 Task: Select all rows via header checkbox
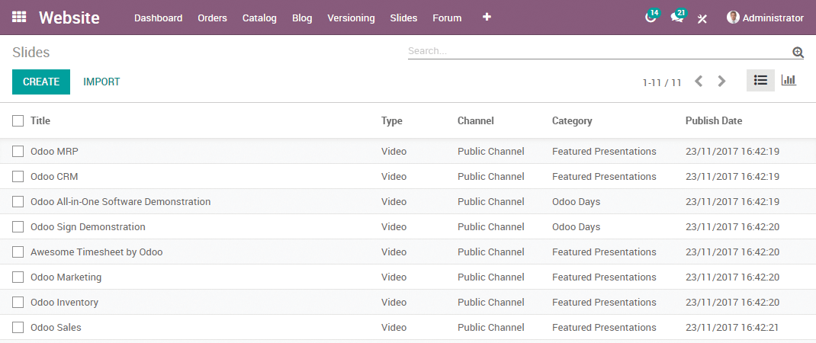(x=18, y=120)
